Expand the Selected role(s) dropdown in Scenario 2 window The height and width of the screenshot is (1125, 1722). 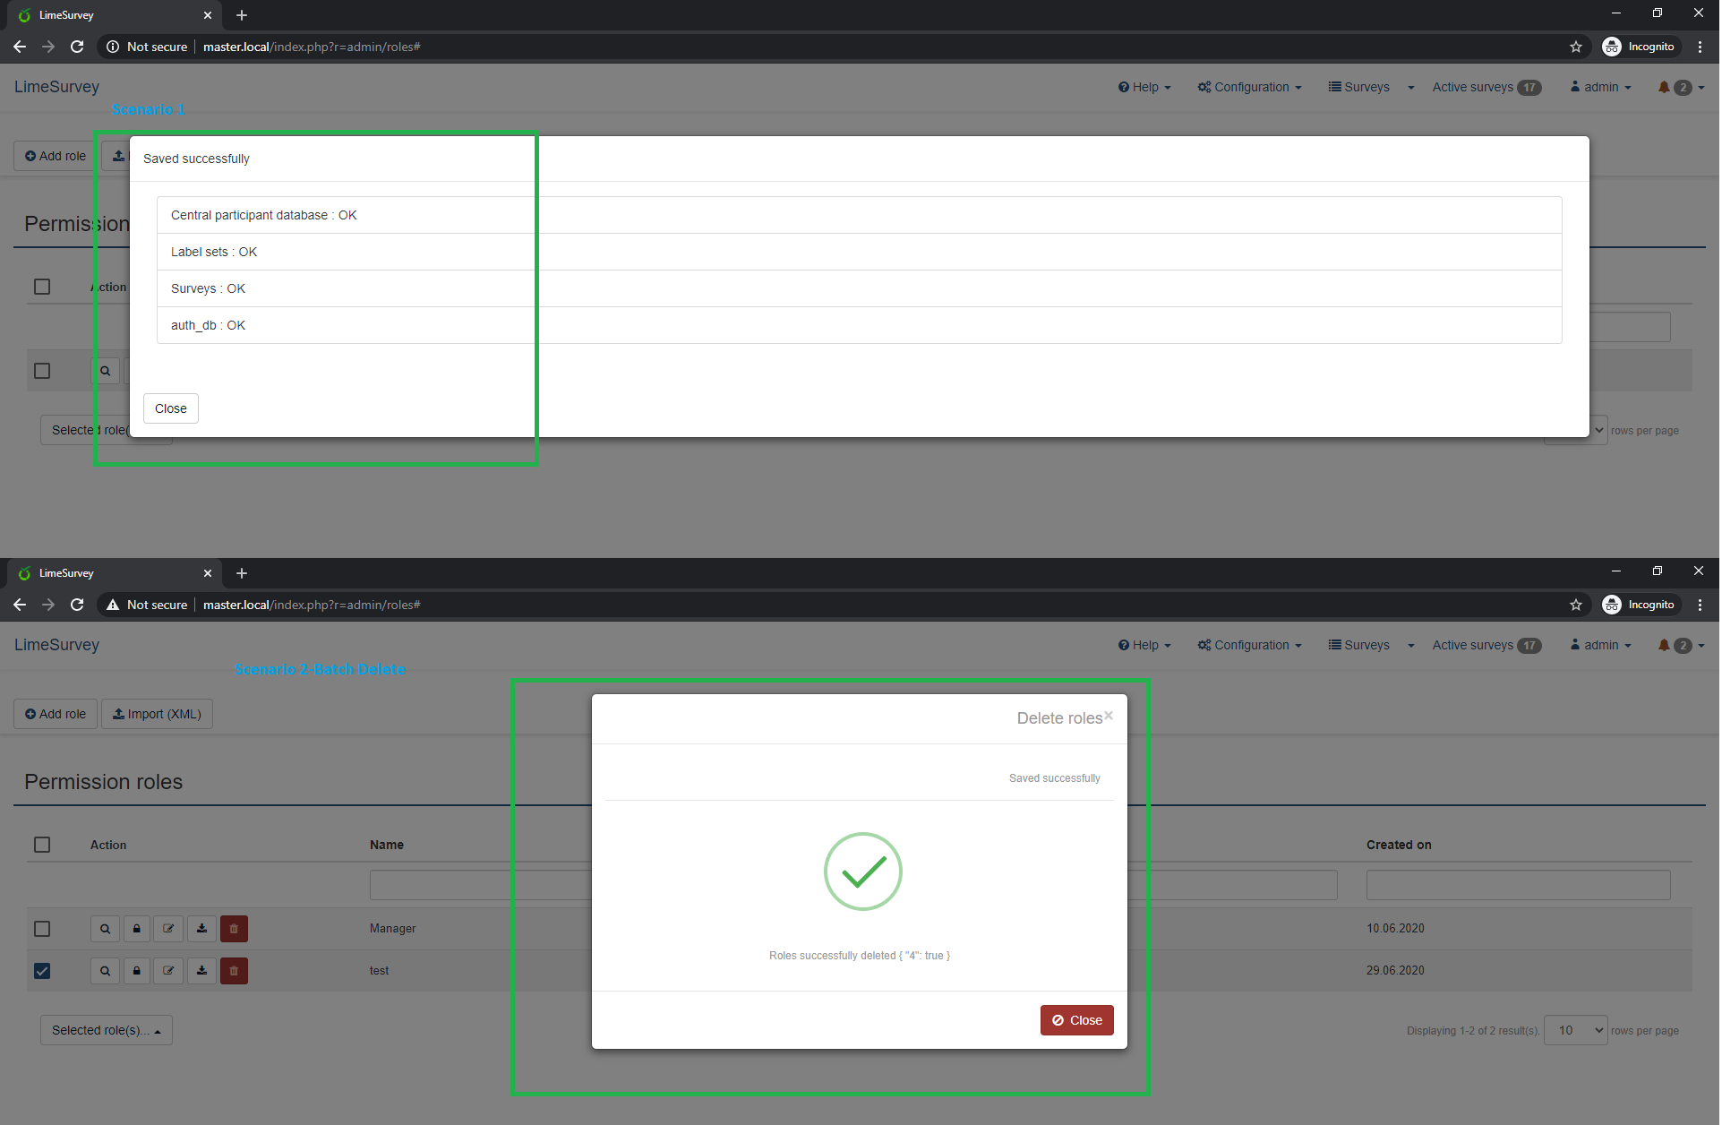[x=106, y=1030]
